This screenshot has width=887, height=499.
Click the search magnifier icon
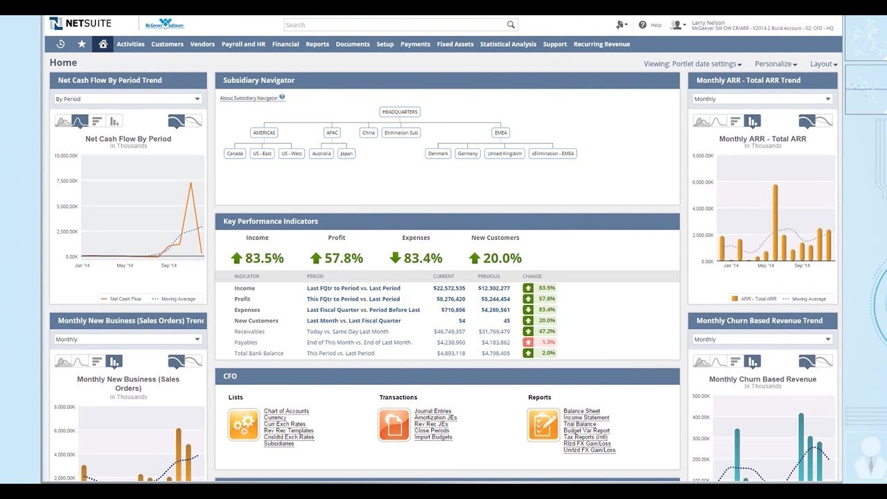click(x=511, y=25)
